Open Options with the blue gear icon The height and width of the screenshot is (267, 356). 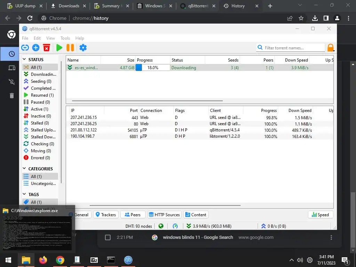coord(83,48)
